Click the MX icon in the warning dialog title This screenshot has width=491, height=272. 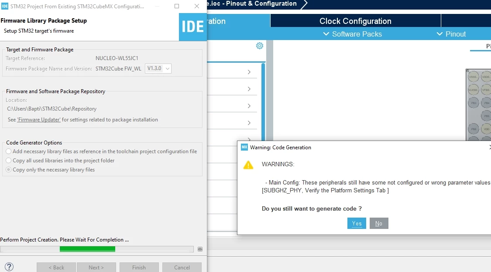pos(244,147)
